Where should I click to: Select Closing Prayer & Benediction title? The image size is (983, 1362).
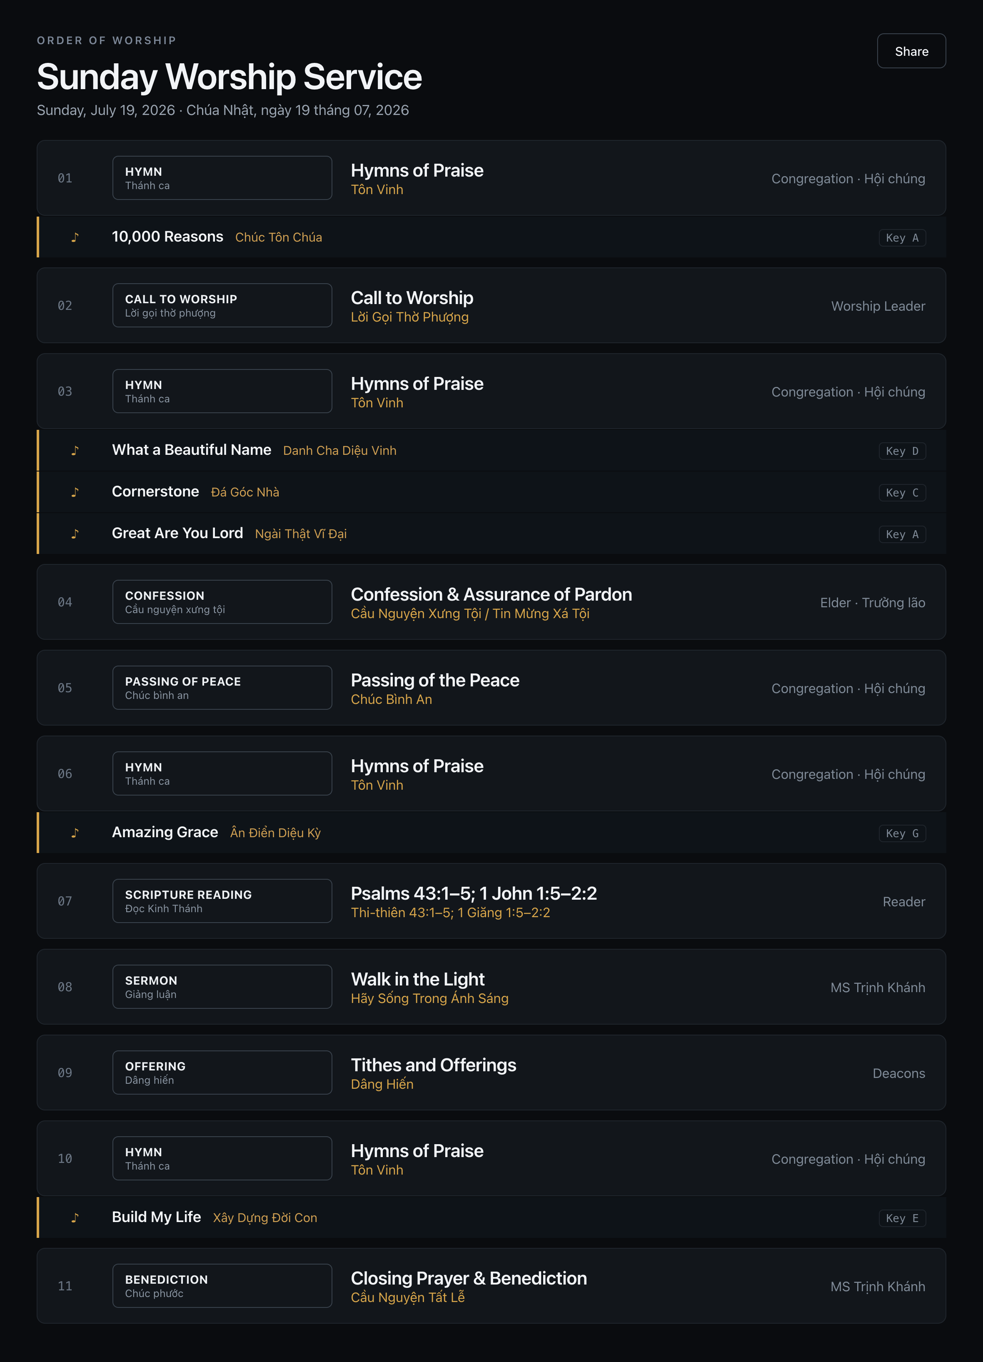pyautogui.click(x=468, y=1278)
